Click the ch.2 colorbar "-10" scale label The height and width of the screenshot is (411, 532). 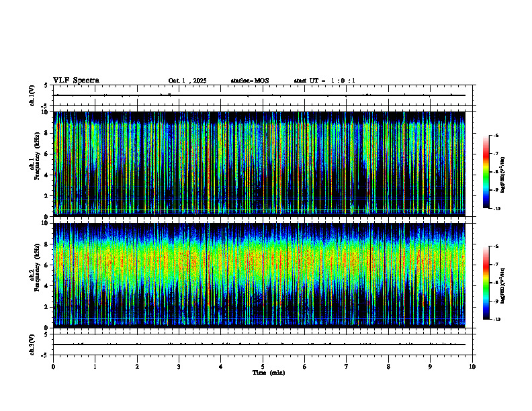496,320
